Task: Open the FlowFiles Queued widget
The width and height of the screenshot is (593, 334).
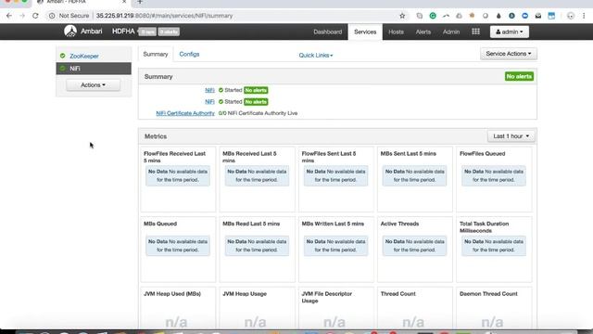Action: (x=494, y=179)
